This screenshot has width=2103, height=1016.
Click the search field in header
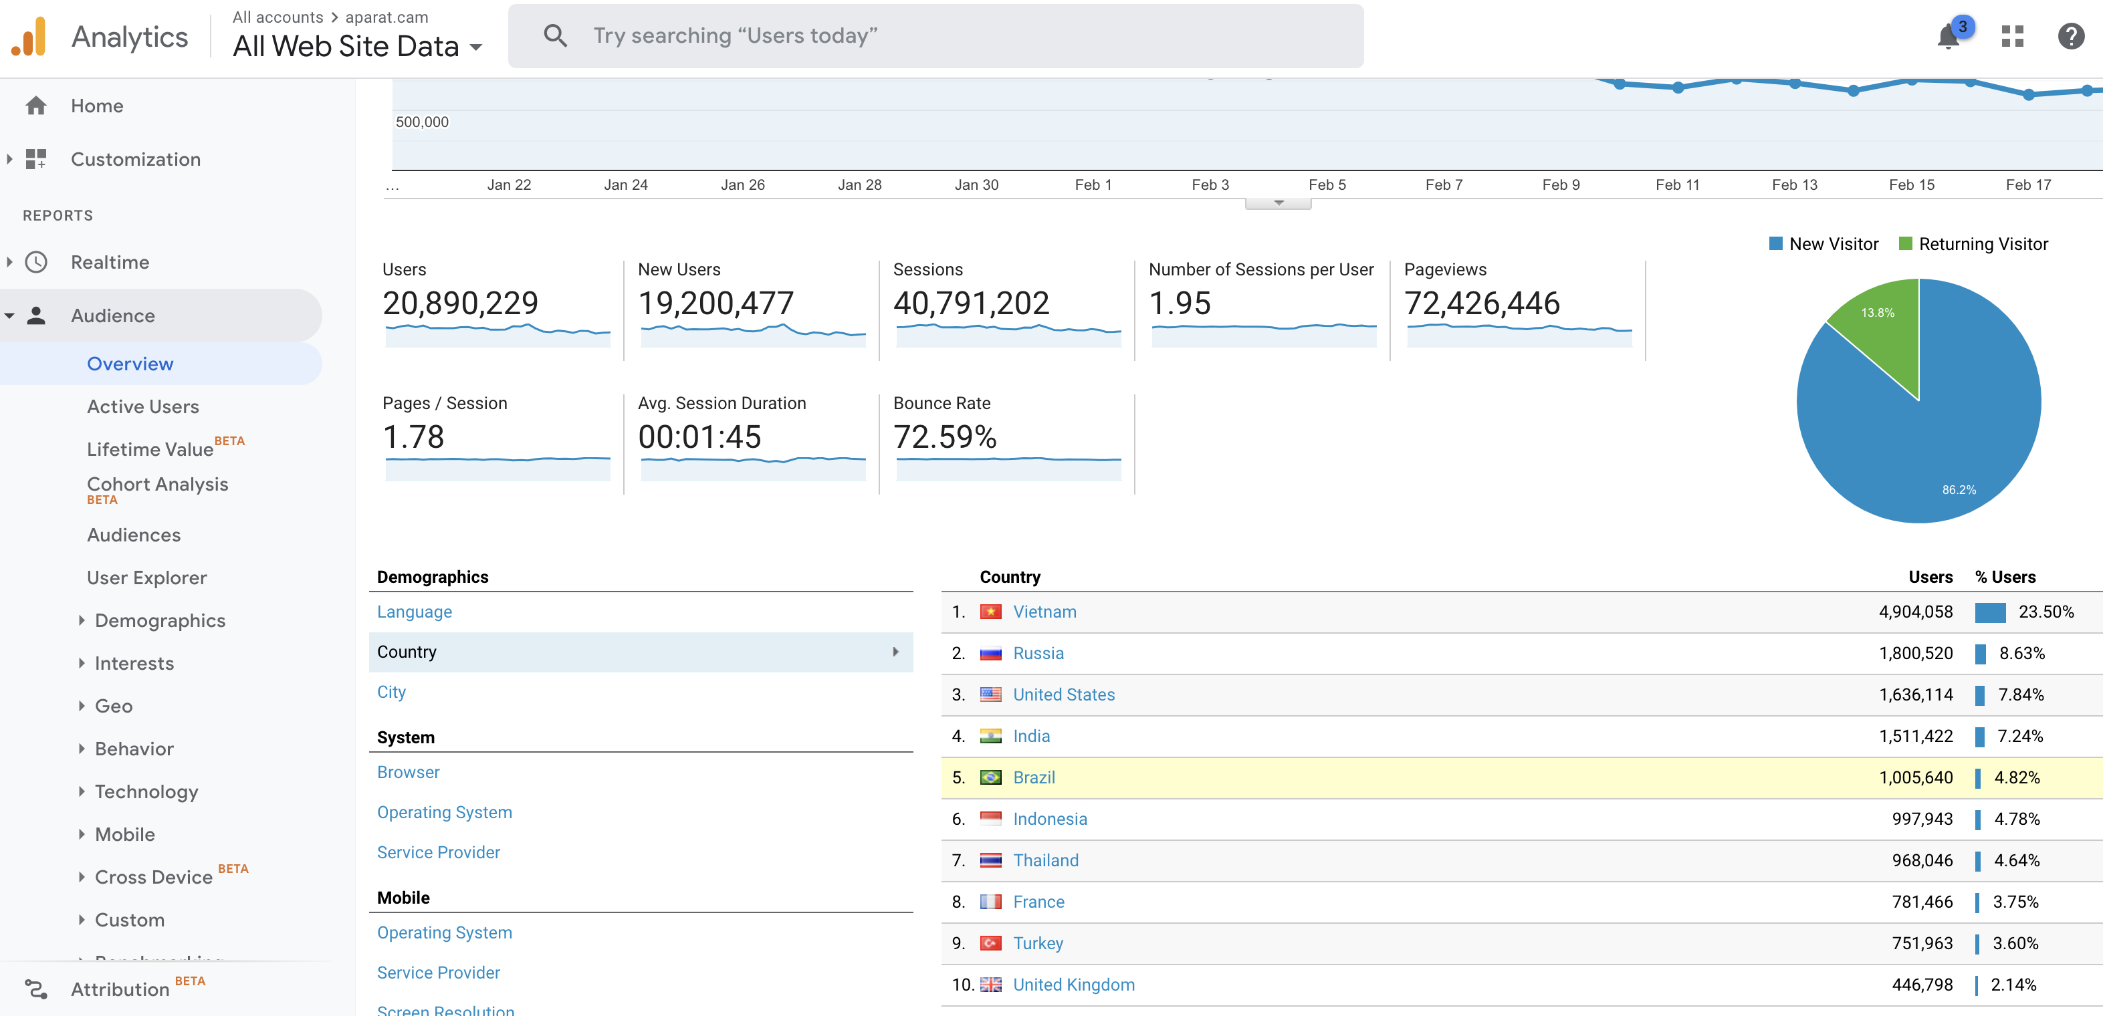[x=935, y=36]
